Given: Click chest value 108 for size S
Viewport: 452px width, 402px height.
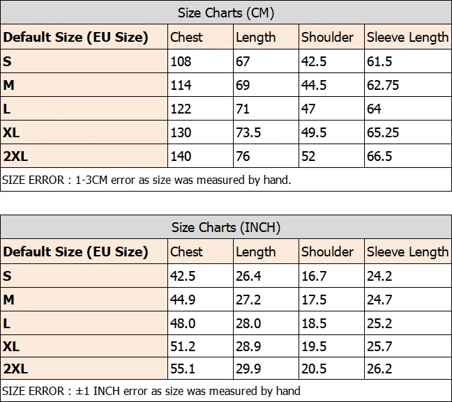Looking at the screenshot, I should pos(181,61).
